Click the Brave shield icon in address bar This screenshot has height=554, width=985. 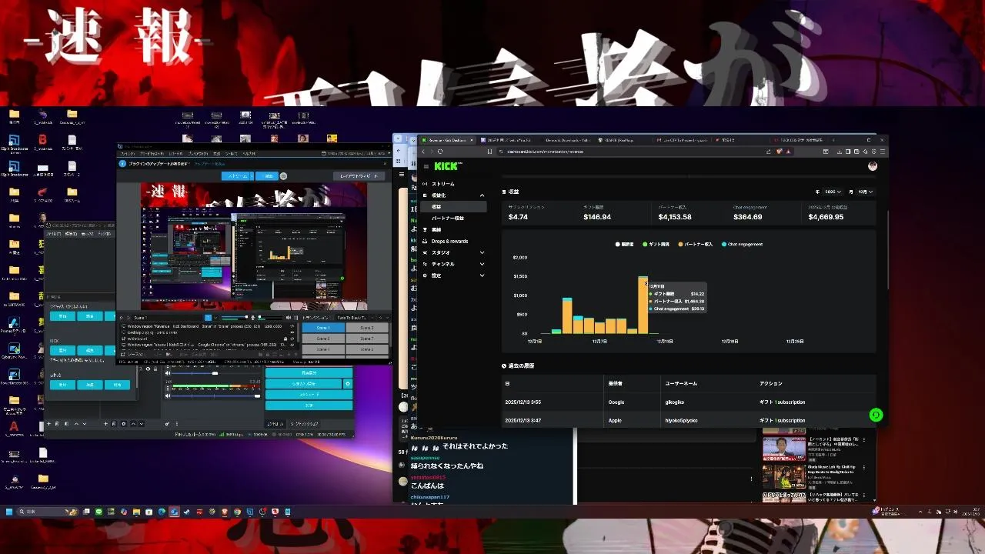pyautogui.click(x=779, y=152)
